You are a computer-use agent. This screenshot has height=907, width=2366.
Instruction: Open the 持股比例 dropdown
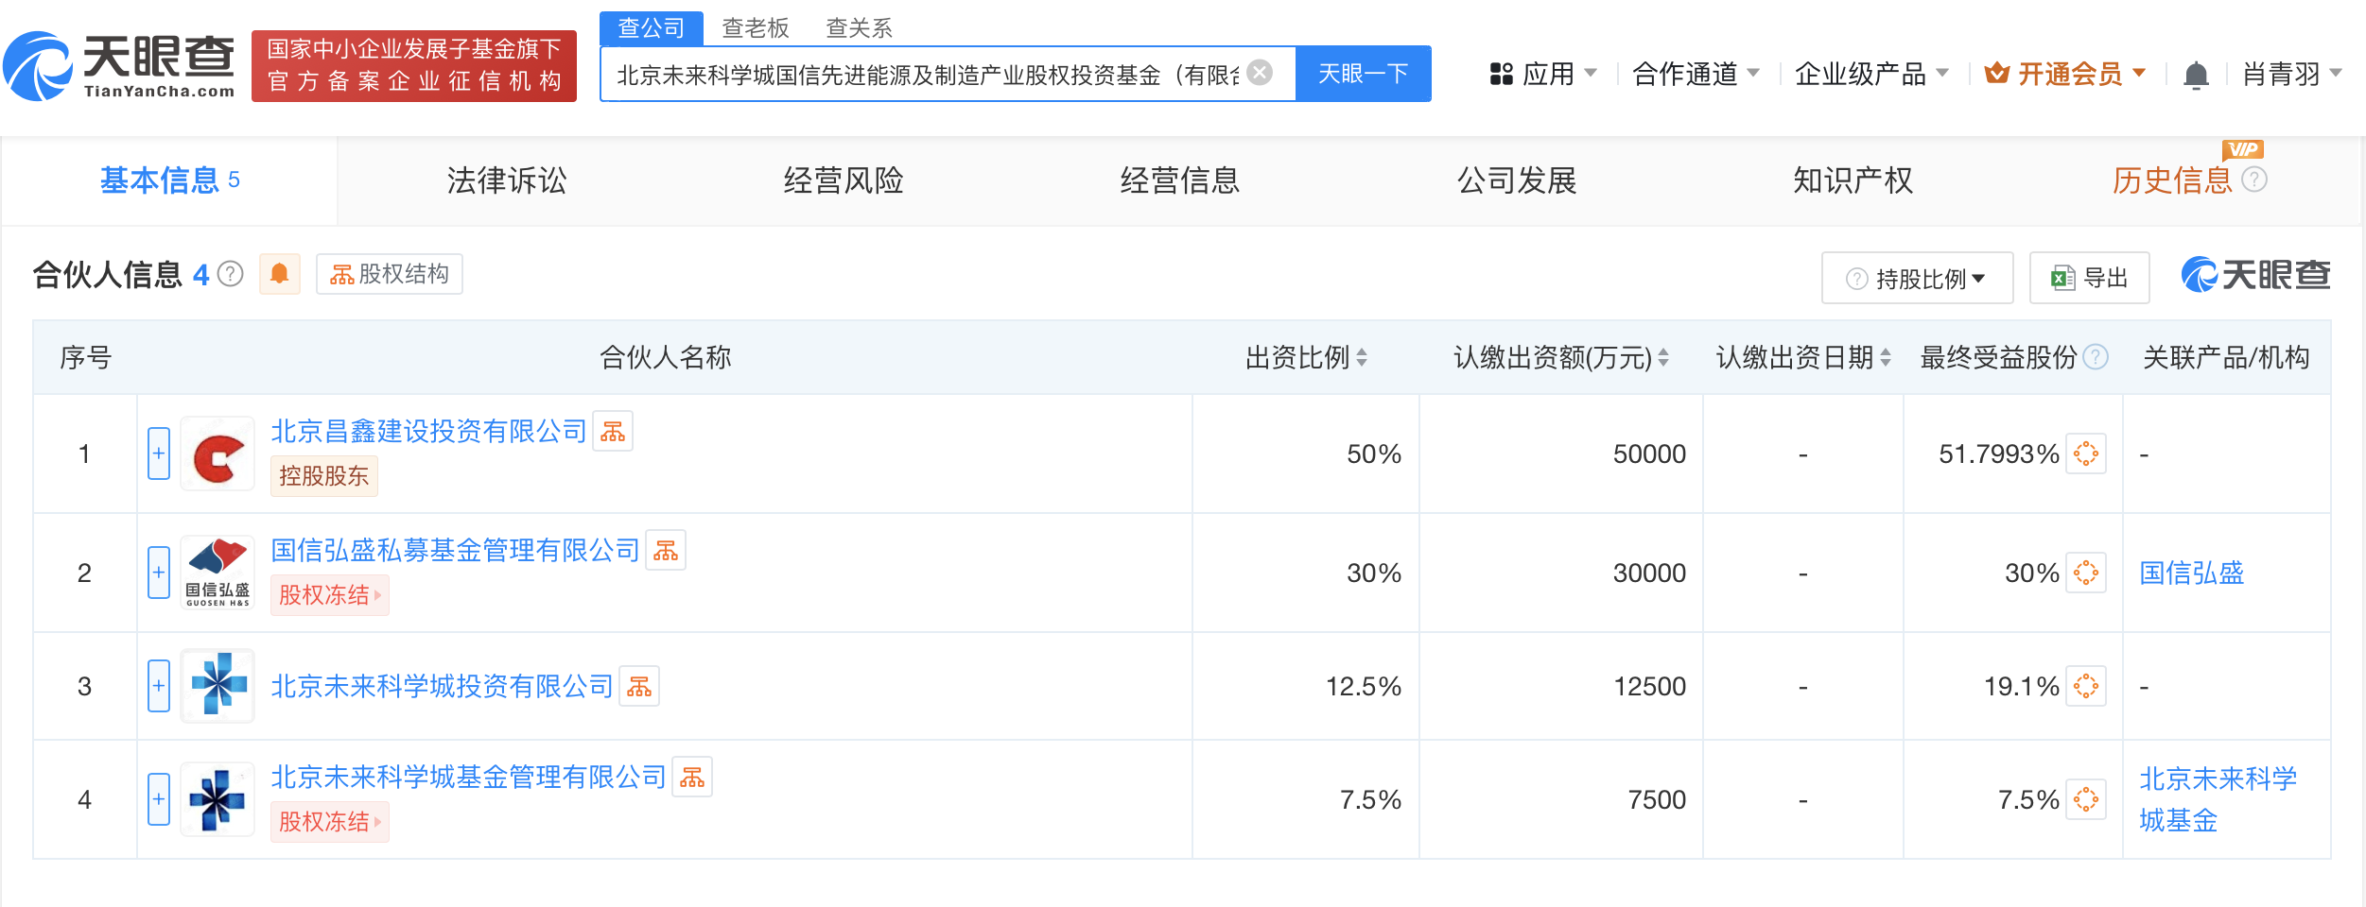pos(1917,279)
